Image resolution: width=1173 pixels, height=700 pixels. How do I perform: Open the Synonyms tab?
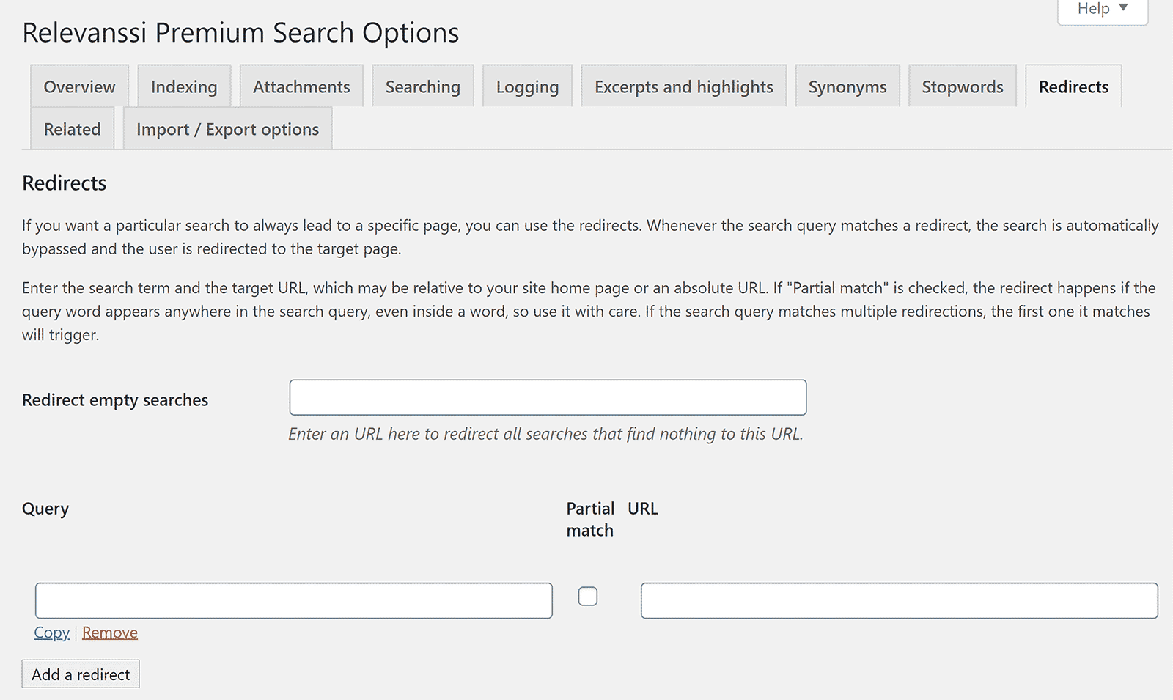tap(847, 86)
